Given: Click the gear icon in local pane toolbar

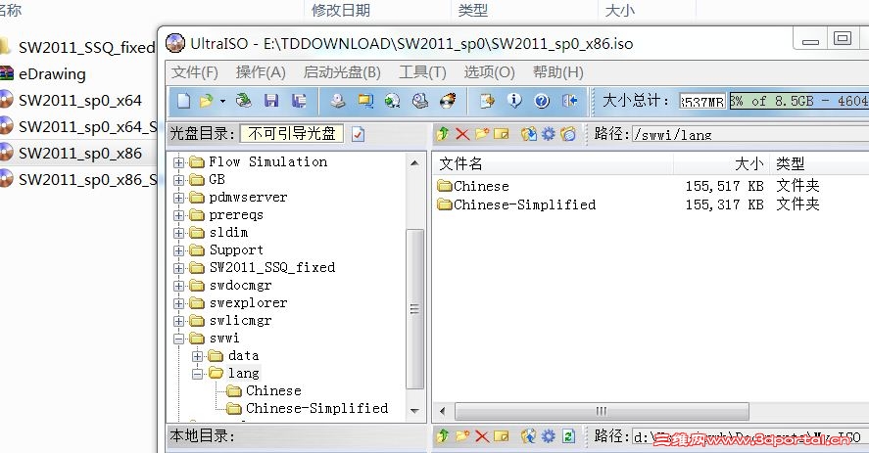Looking at the screenshot, I should (548, 436).
